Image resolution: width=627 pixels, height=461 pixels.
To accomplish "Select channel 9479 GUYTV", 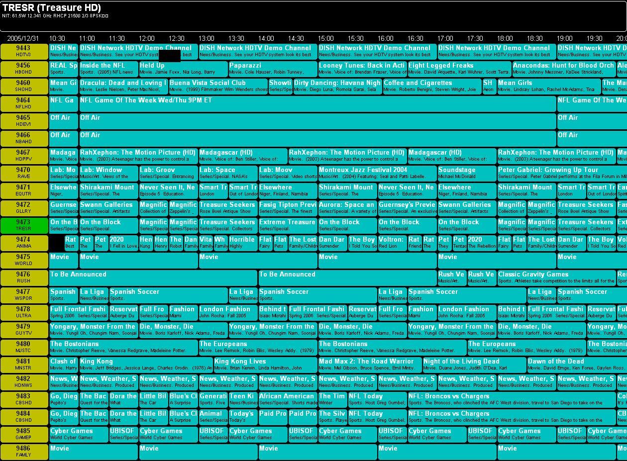I will (24, 330).
